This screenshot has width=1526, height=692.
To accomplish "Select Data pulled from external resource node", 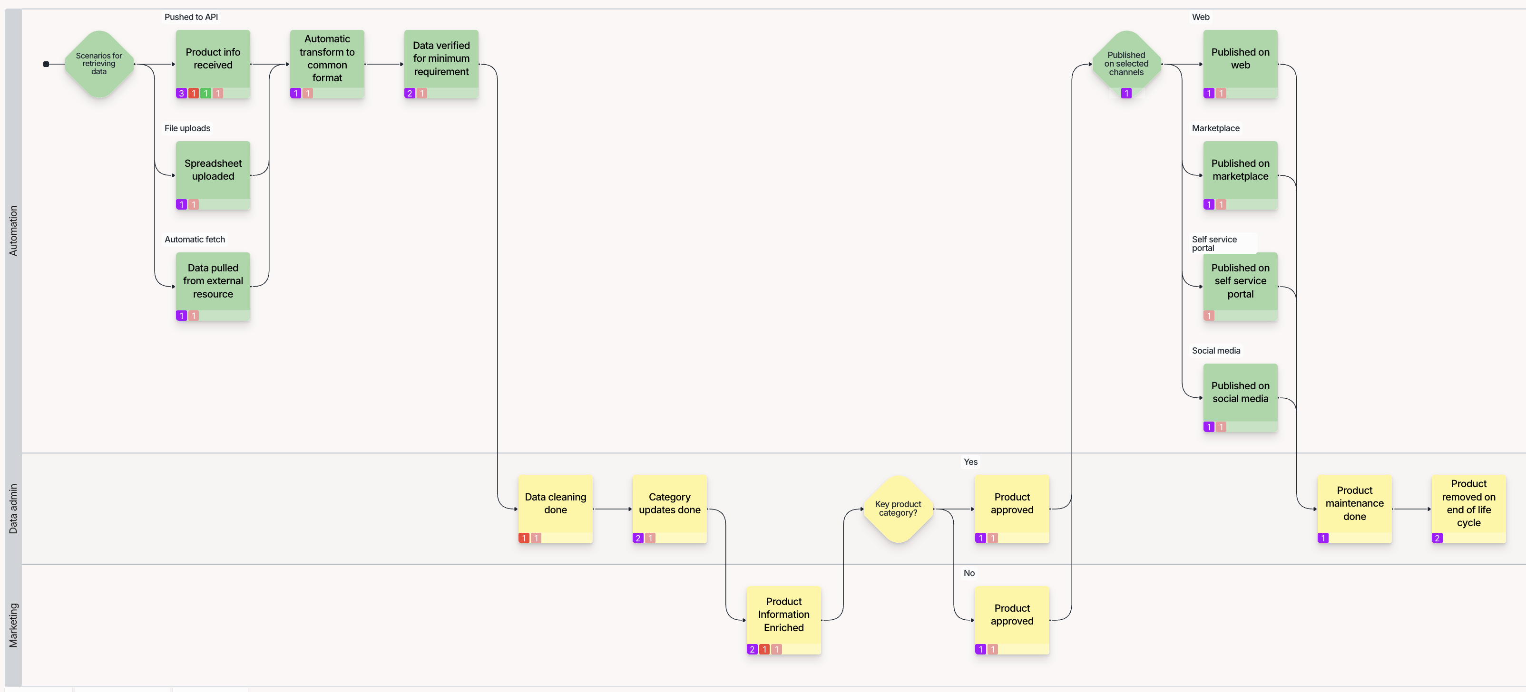I will coord(213,287).
